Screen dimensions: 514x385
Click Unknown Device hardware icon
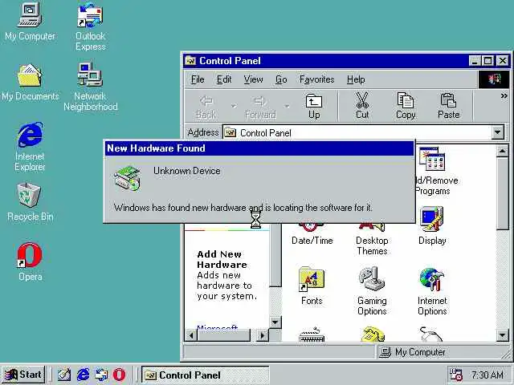tap(128, 178)
